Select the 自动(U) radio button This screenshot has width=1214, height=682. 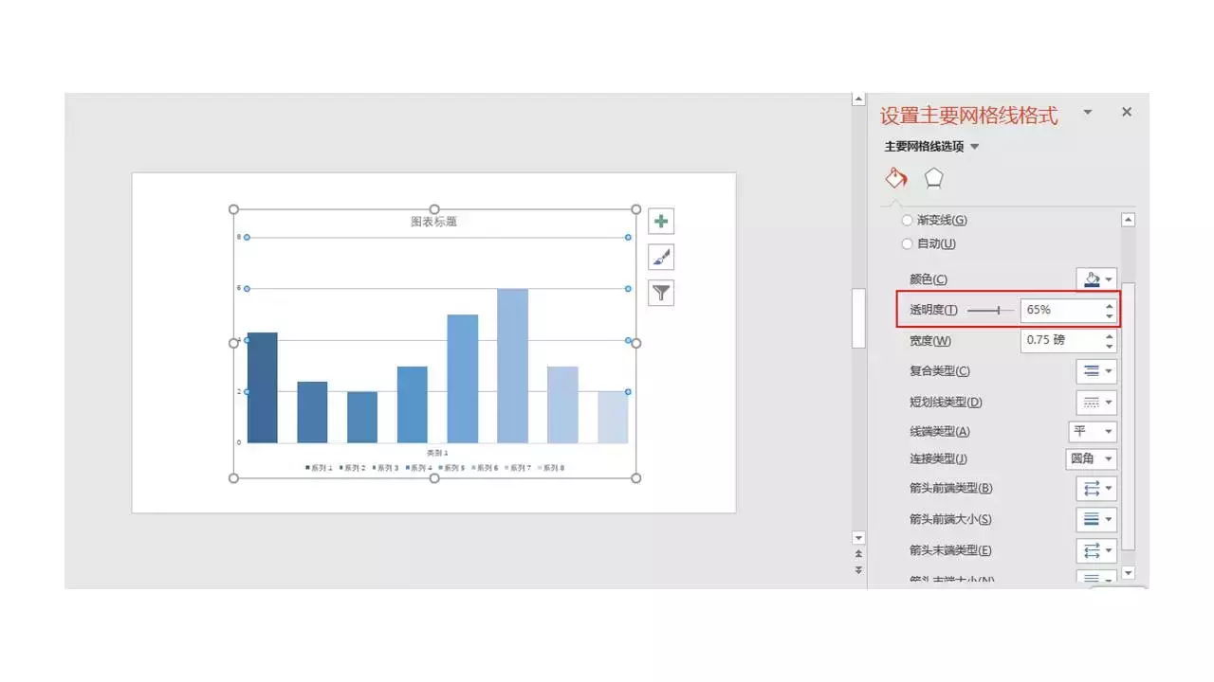tap(908, 243)
